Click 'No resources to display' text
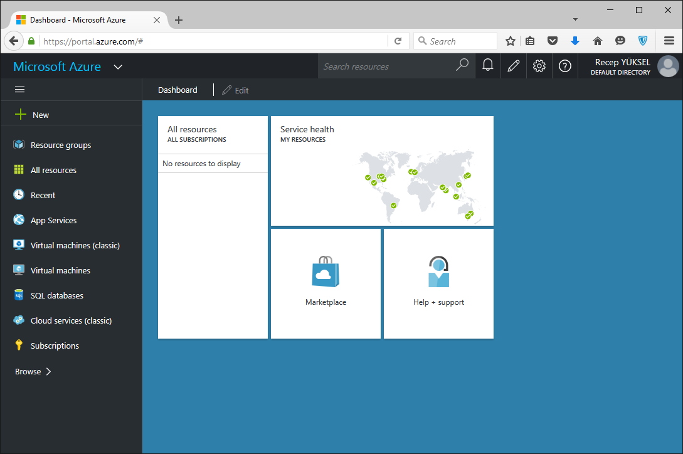Viewport: 683px width, 454px height. click(202, 164)
